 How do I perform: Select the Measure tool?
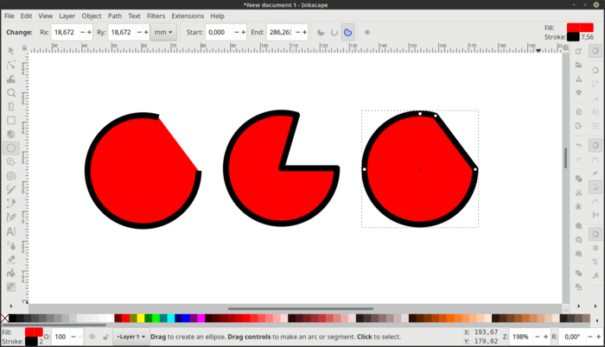(10, 107)
